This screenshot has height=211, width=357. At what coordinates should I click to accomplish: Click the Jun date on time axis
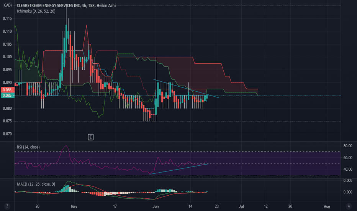[x=156, y=206]
